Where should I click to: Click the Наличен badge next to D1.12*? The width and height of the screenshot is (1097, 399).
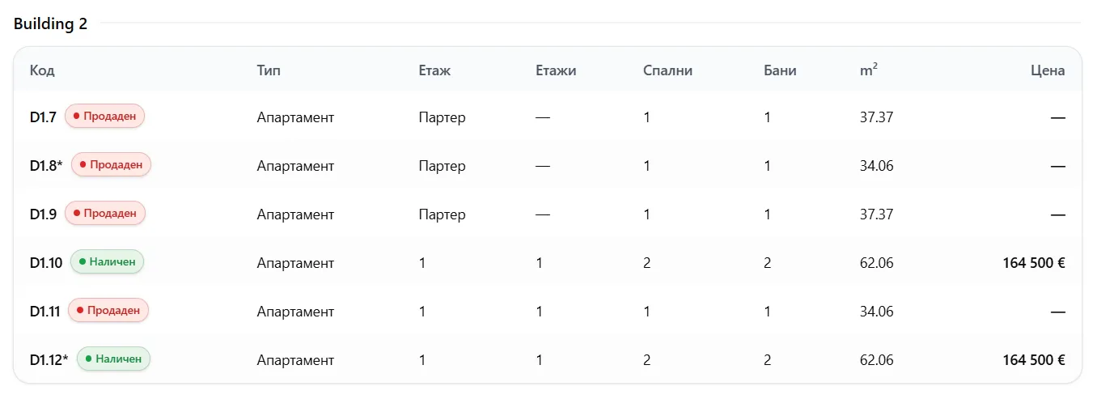(x=113, y=359)
